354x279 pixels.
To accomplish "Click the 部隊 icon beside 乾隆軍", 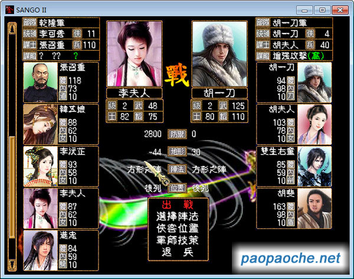I will pyautogui.click(x=30, y=22).
